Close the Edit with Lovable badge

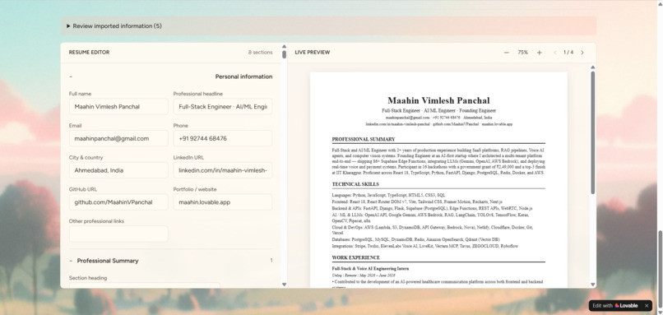[x=647, y=306]
